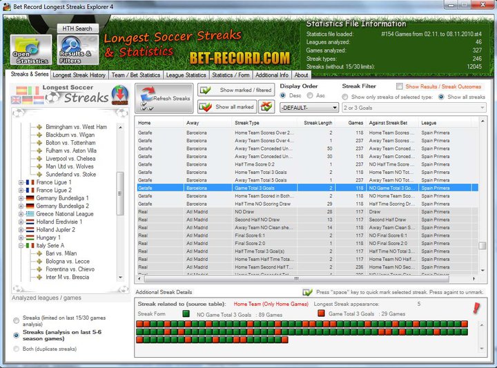
Task: Click match icon beside Liverpool vs. Chelsea
Action: point(39,159)
